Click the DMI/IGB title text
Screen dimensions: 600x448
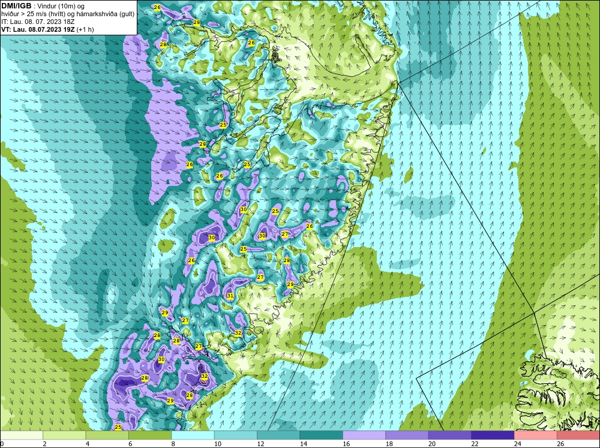coord(16,6)
